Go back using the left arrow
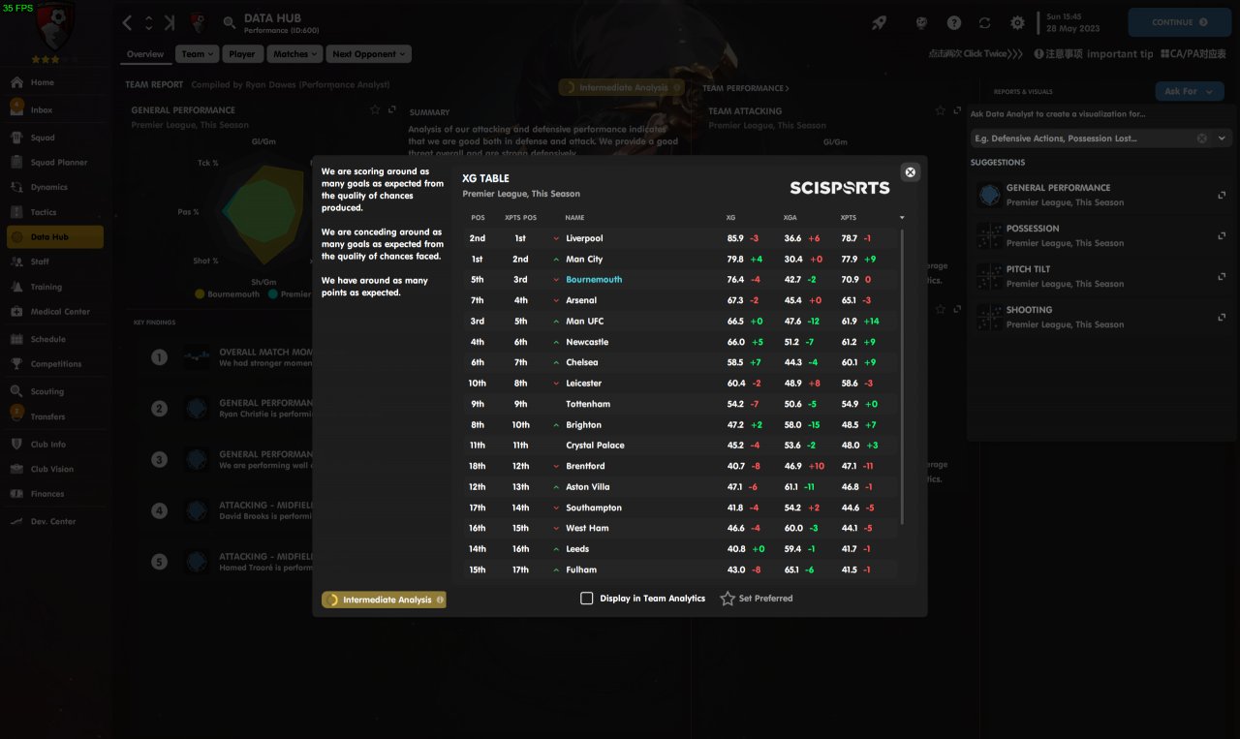Screen dimensions: 1240x739 click(127, 22)
